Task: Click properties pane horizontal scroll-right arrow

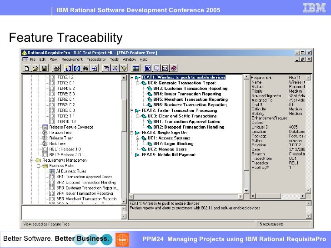Action: (303, 196)
